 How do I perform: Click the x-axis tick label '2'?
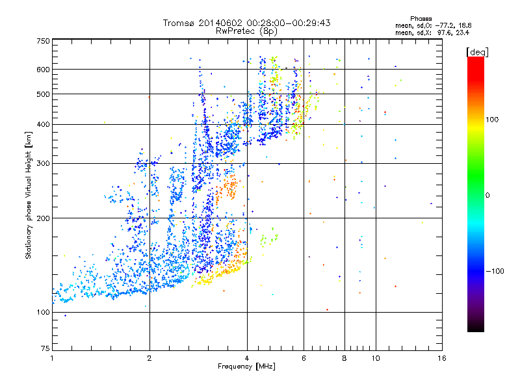point(149,358)
